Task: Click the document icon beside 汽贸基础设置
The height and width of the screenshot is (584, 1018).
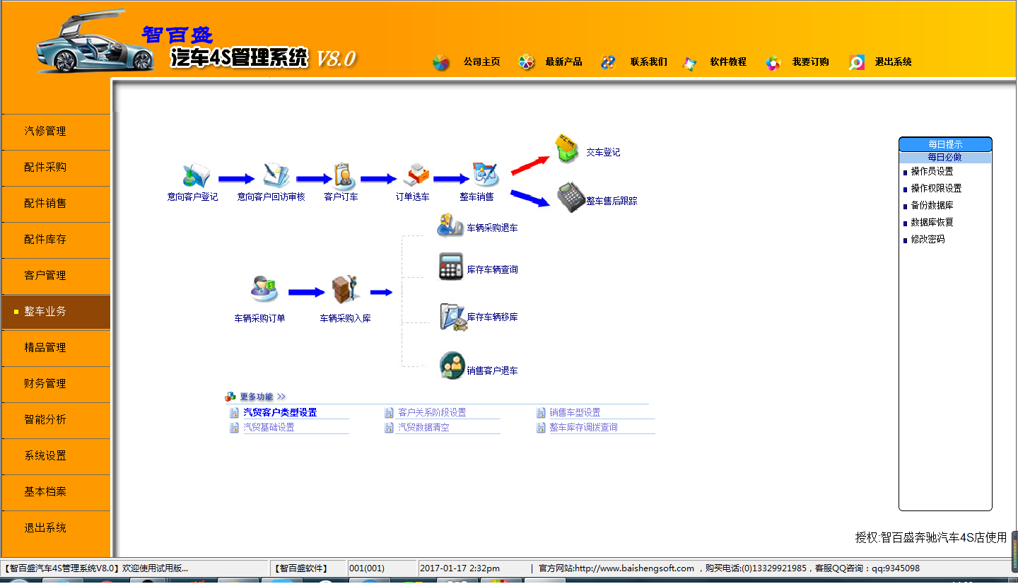Action: [234, 428]
